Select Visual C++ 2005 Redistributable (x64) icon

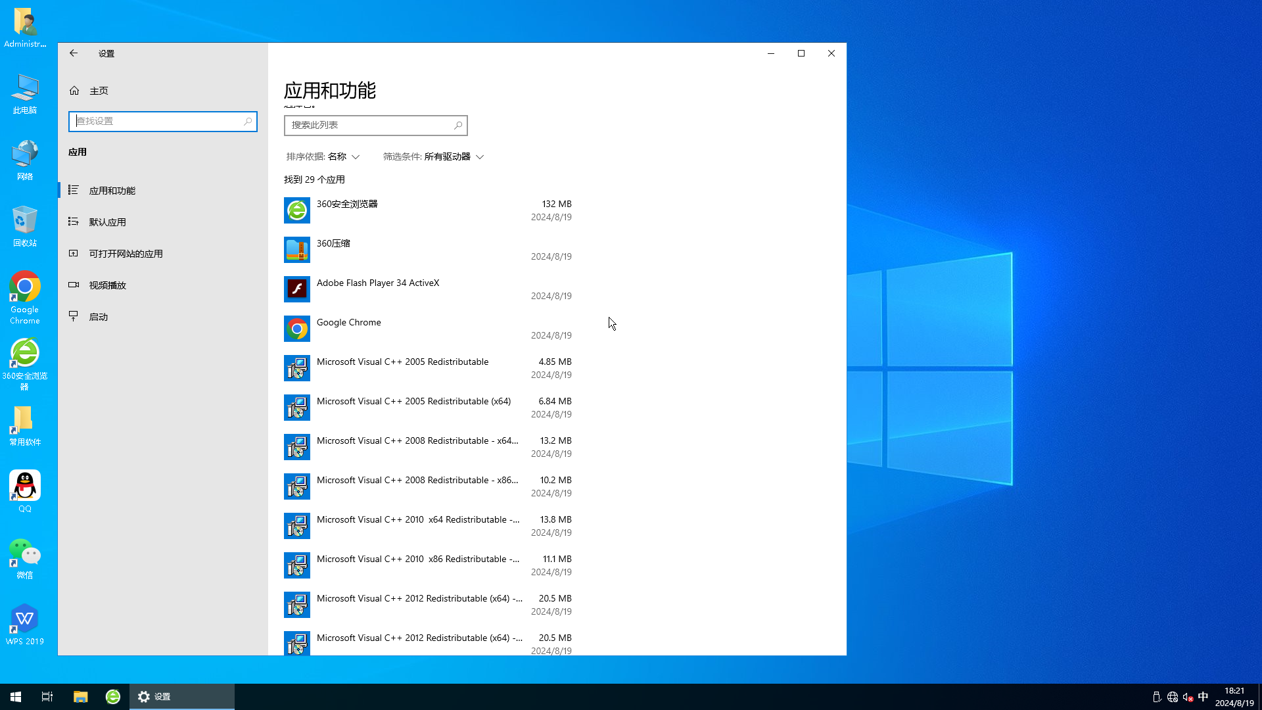click(297, 408)
